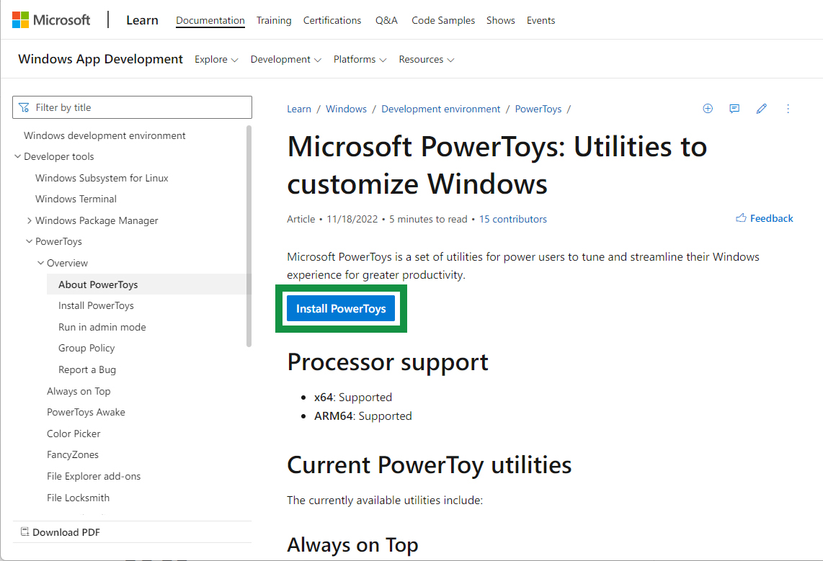Open Code Samples in top navigation
The height and width of the screenshot is (561, 823).
pyautogui.click(x=443, y=20)
